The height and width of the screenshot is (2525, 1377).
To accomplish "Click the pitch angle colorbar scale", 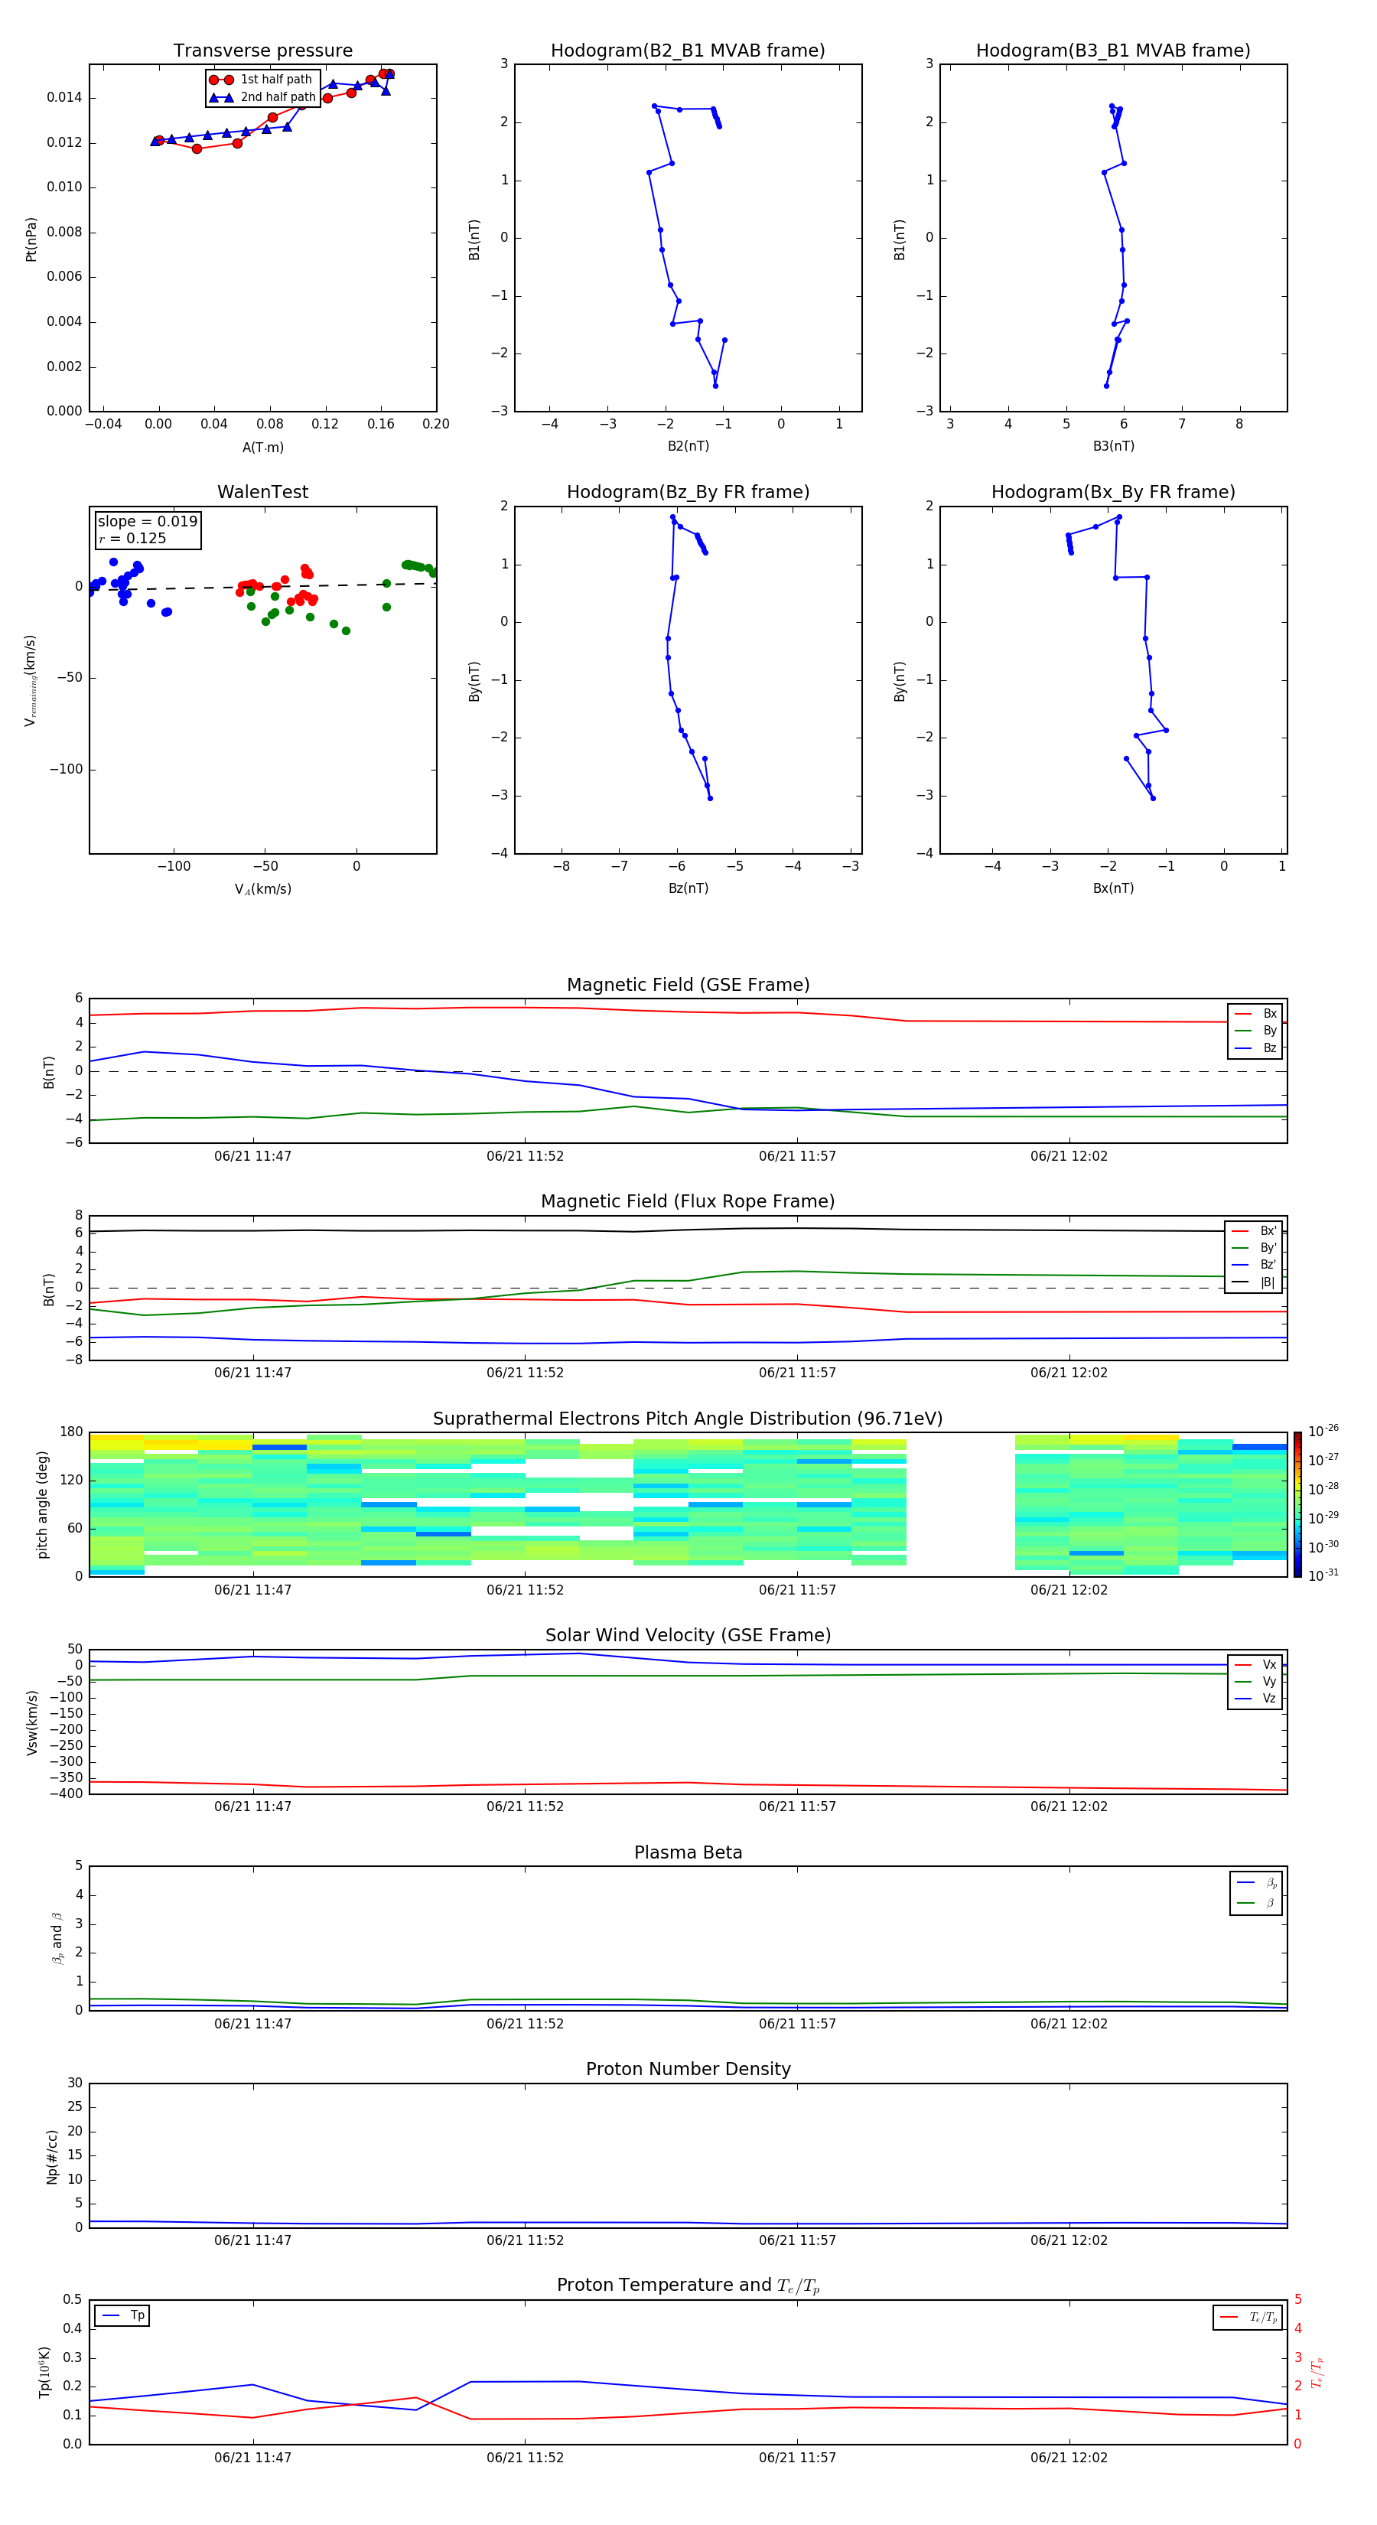I will [1297, 1504].
